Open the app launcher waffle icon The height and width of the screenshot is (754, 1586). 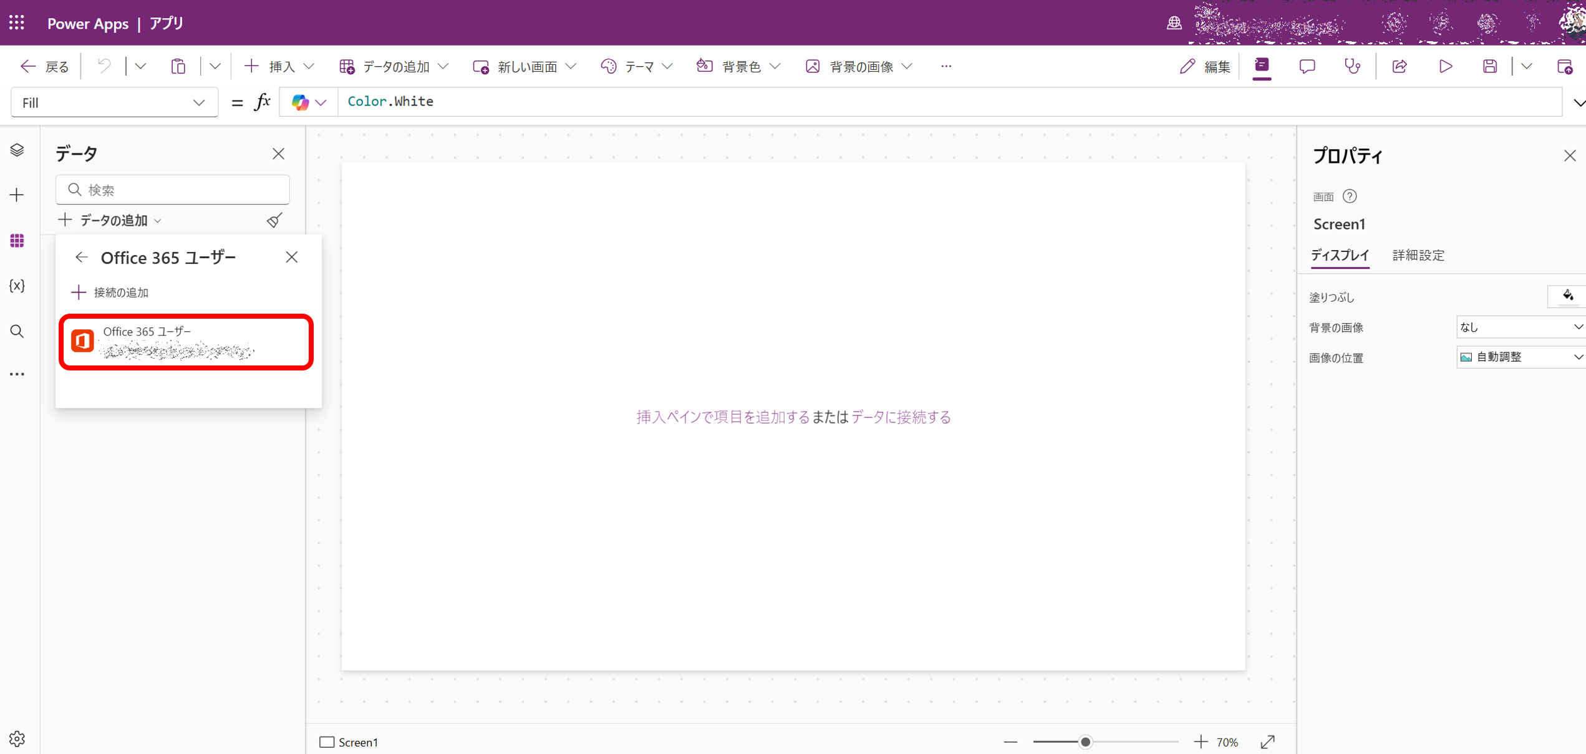[x=17, y=23]
